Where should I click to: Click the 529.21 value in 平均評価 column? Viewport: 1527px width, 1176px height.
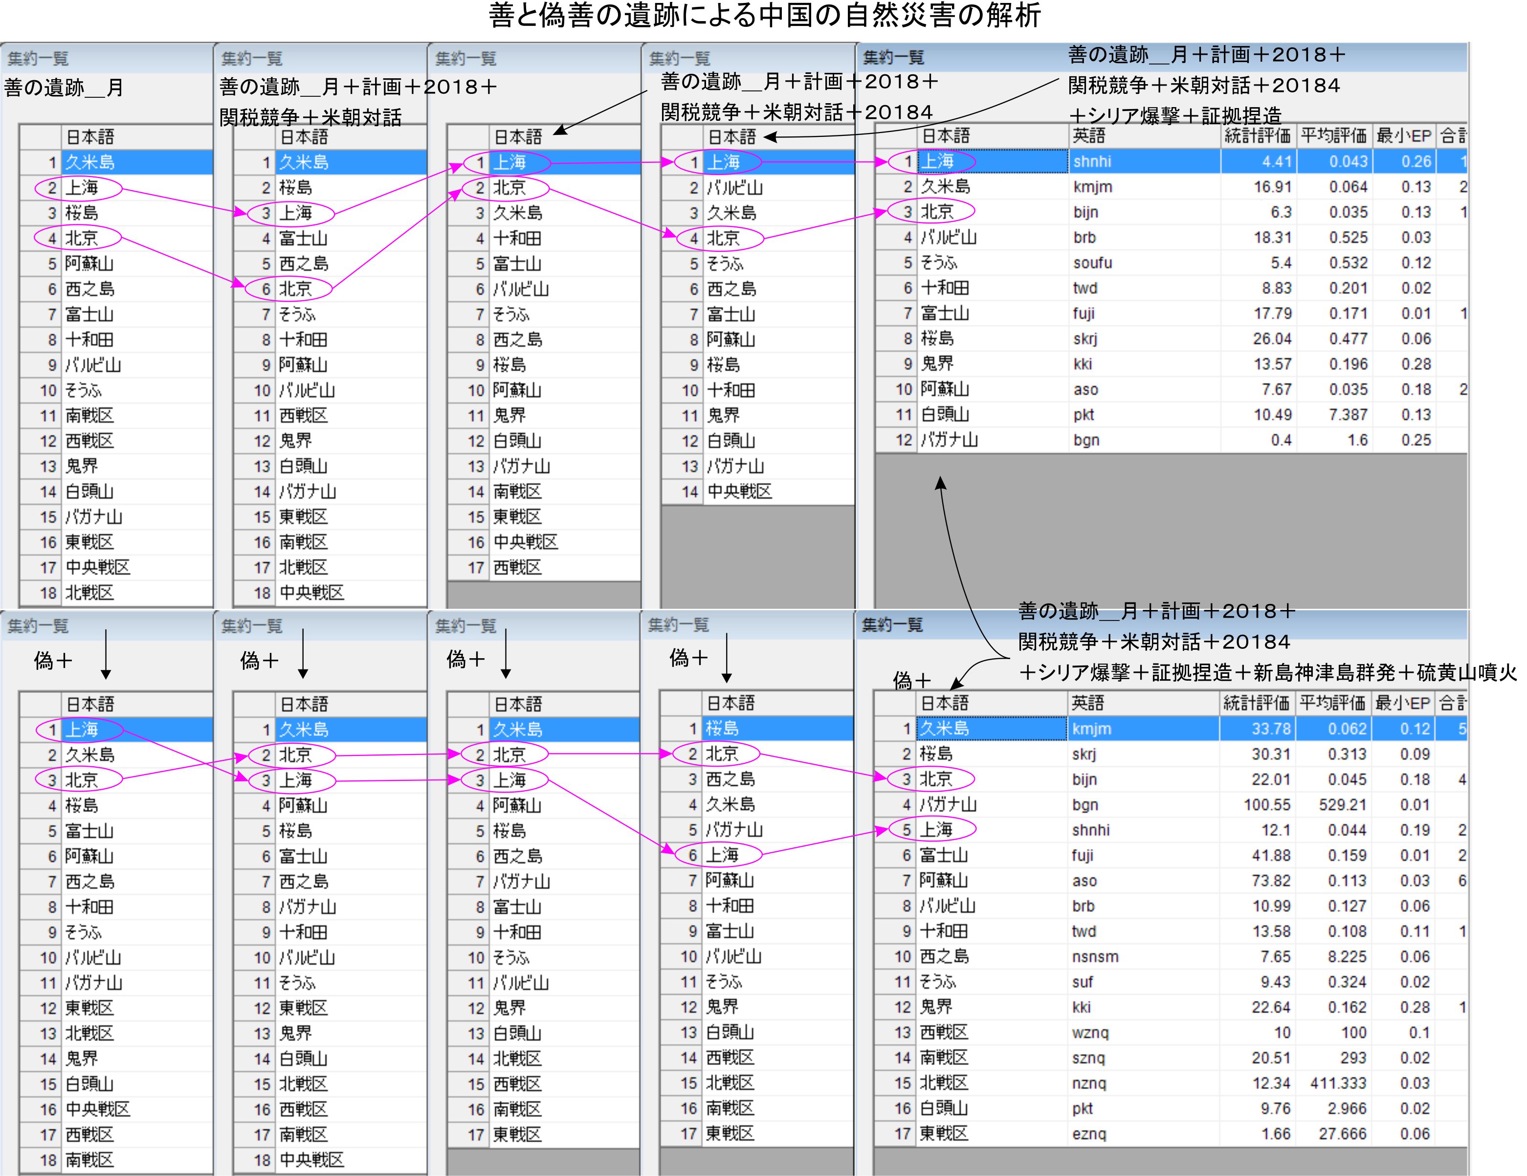(x=1342, y=805)
